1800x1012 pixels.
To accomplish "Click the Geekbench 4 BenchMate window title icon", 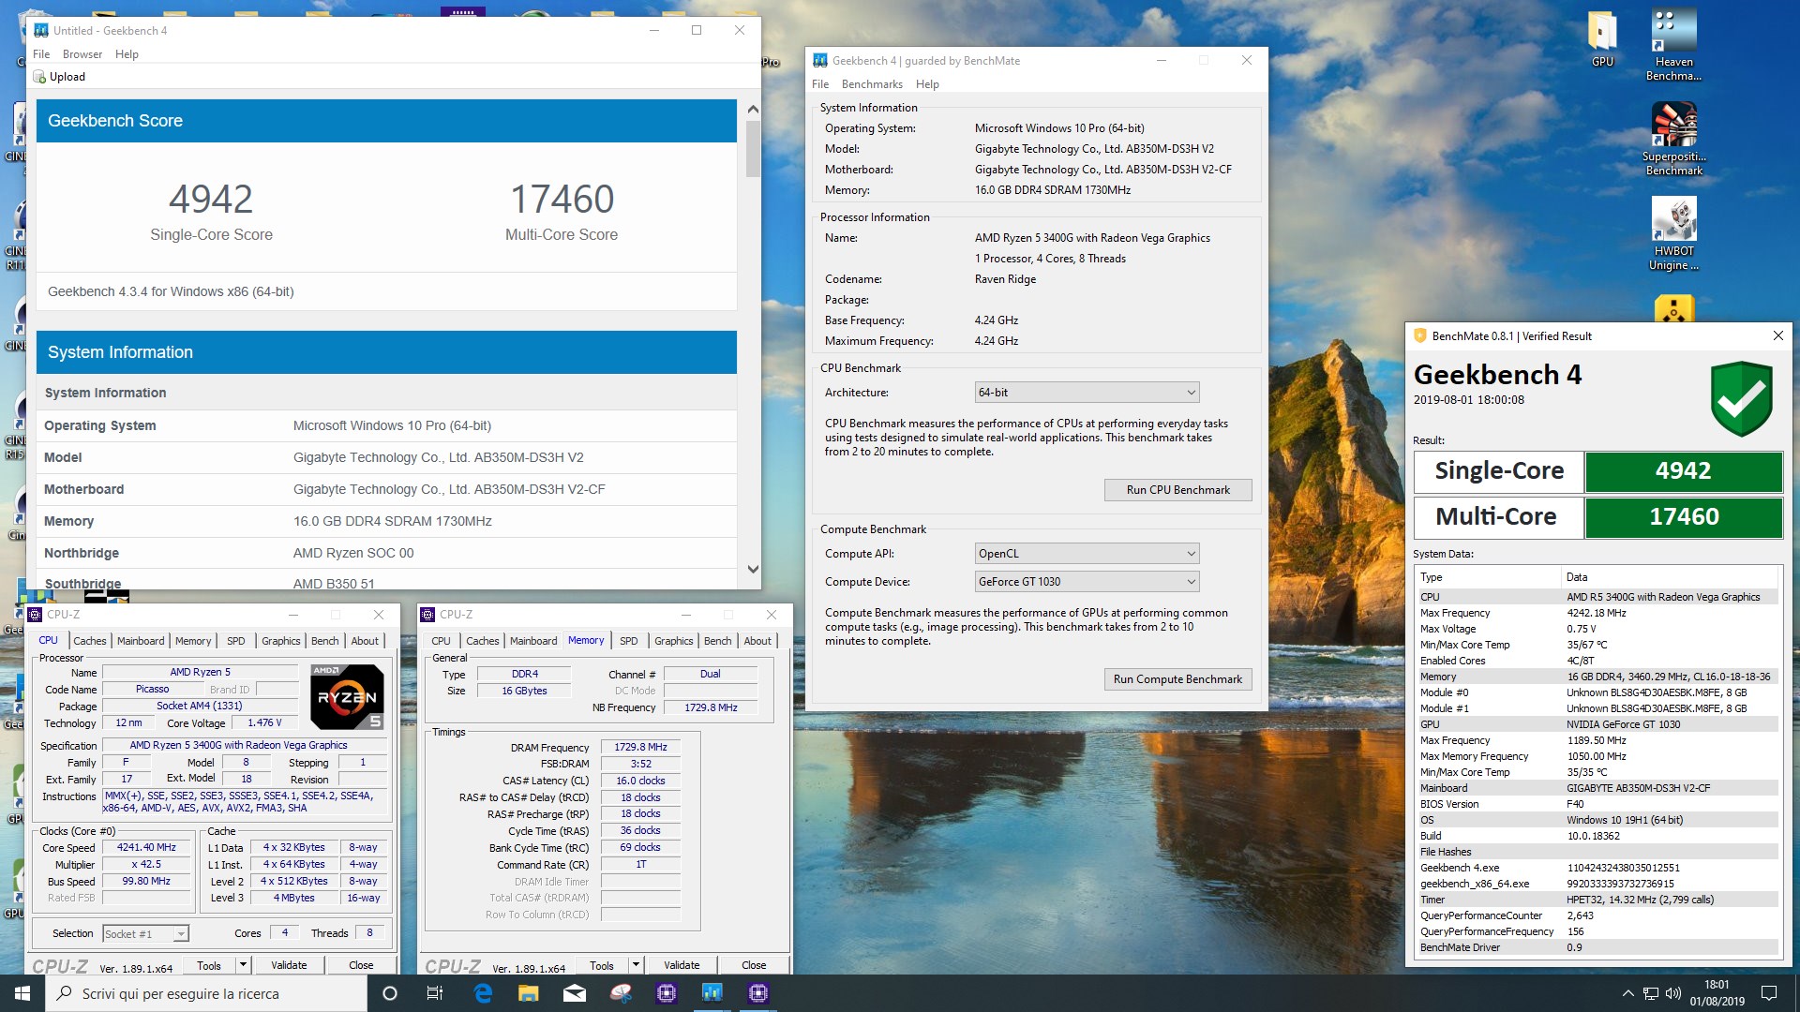I will (x=820, y=61).
